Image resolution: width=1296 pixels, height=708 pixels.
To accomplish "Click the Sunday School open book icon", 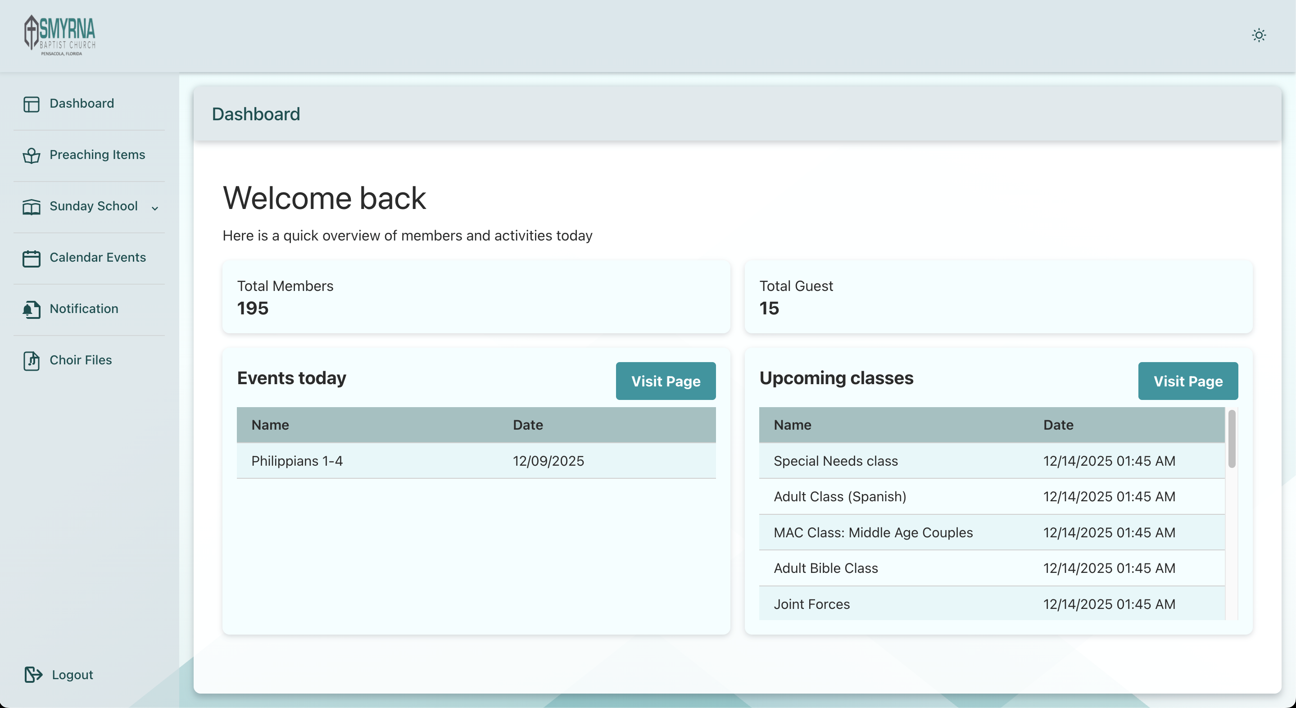I will [x=31, y=207].
